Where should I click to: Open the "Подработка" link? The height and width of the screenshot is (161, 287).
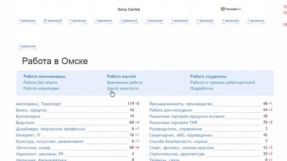(x=201, y=89)
